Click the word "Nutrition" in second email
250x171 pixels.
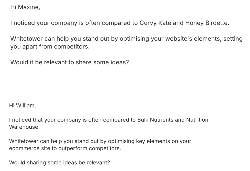click(197, 120)
